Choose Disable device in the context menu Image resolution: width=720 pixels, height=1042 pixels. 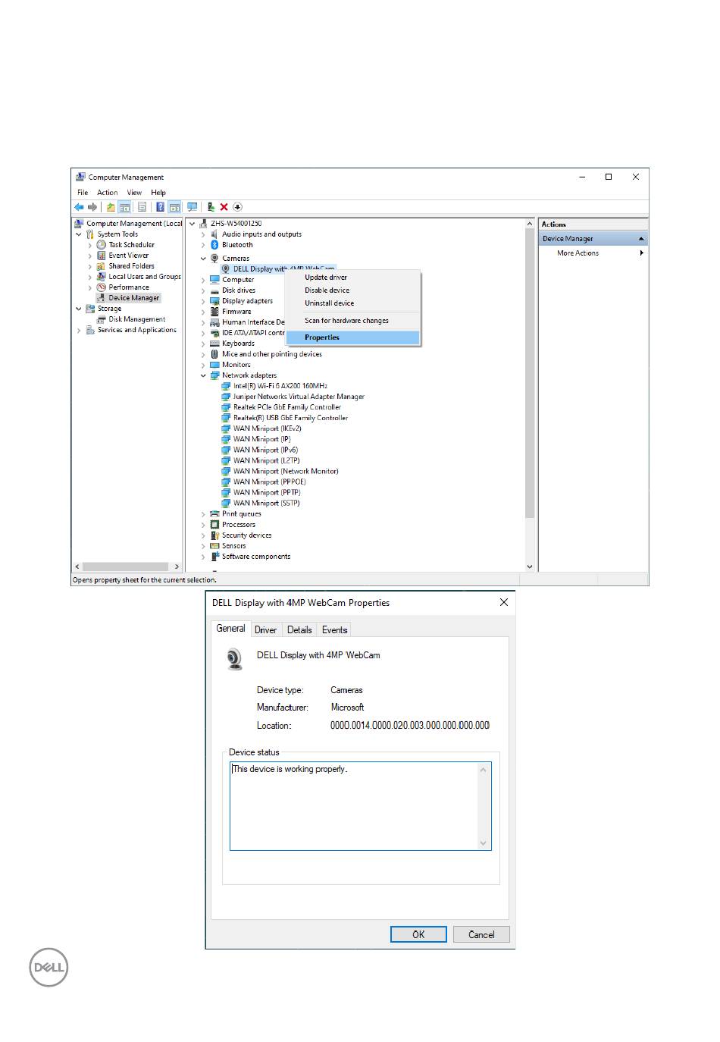click(353, 290)
